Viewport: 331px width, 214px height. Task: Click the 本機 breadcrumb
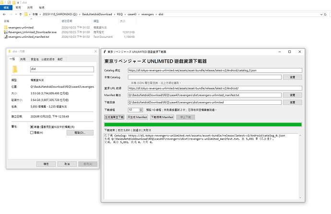(35, 14)
